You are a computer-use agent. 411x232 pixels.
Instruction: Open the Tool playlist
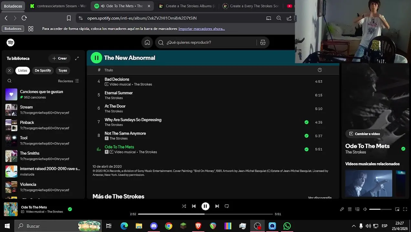tap(43, 141)
